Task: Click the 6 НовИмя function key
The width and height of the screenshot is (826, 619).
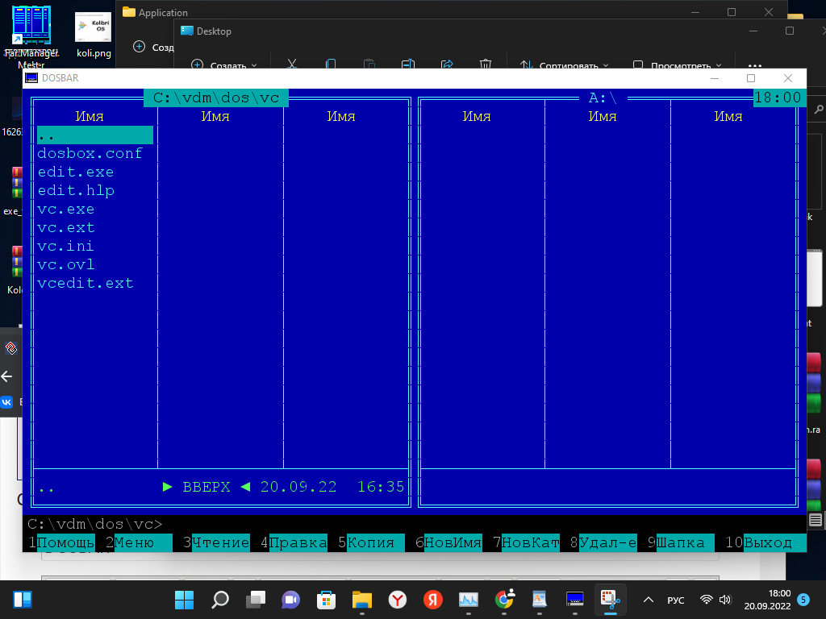Action: click(x=448, y=542)
